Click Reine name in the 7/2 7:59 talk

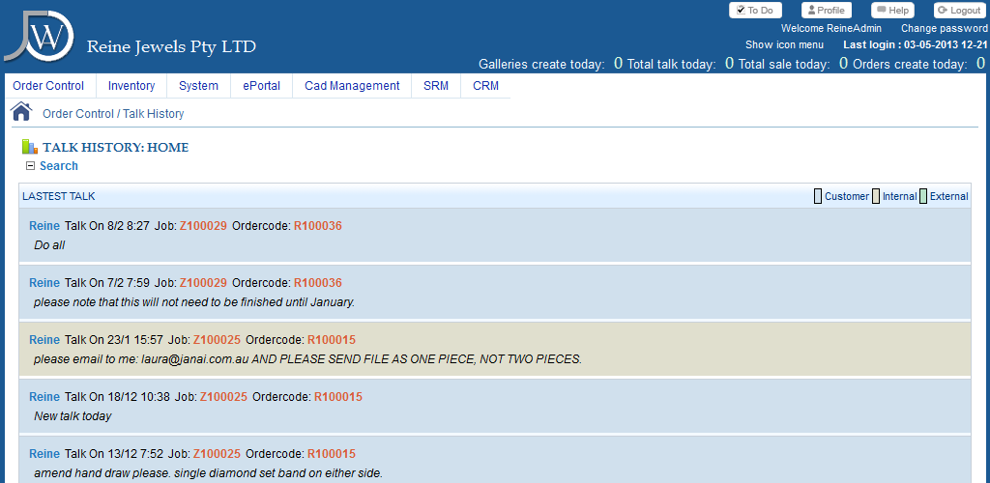coord(44,282)
